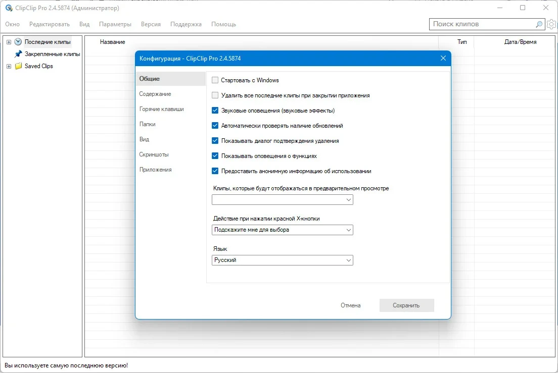Click the Сохранить button
558x373 pixels.
pos(406,305)
